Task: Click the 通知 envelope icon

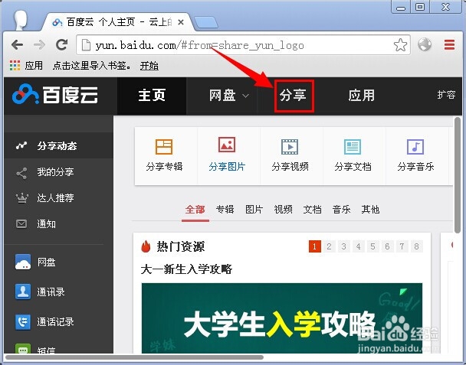Action: (21, 223)
